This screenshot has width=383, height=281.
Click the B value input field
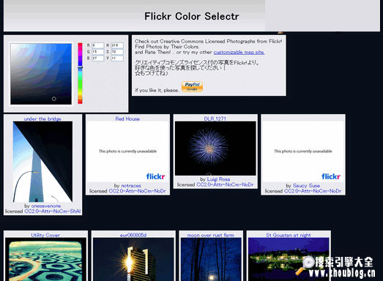(97, 58)
